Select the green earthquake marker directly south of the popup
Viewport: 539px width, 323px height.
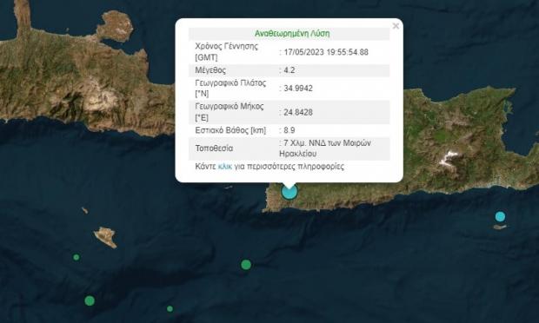246,265
